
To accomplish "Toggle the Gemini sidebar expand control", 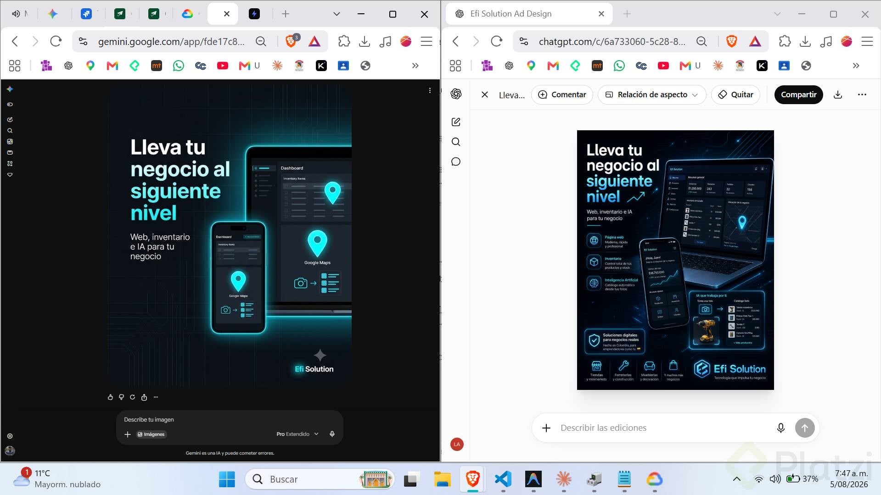I will 10,105.
